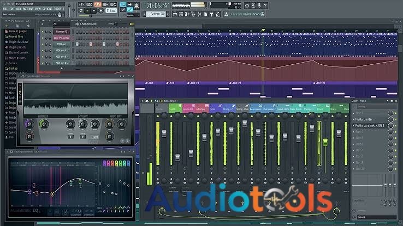Mute the Synth mixer track LED

(171, 117)
